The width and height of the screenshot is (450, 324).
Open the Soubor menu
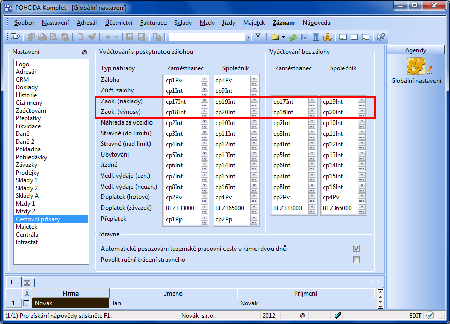click(24, 23)
